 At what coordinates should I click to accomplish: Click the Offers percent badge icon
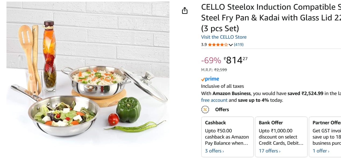205,110
